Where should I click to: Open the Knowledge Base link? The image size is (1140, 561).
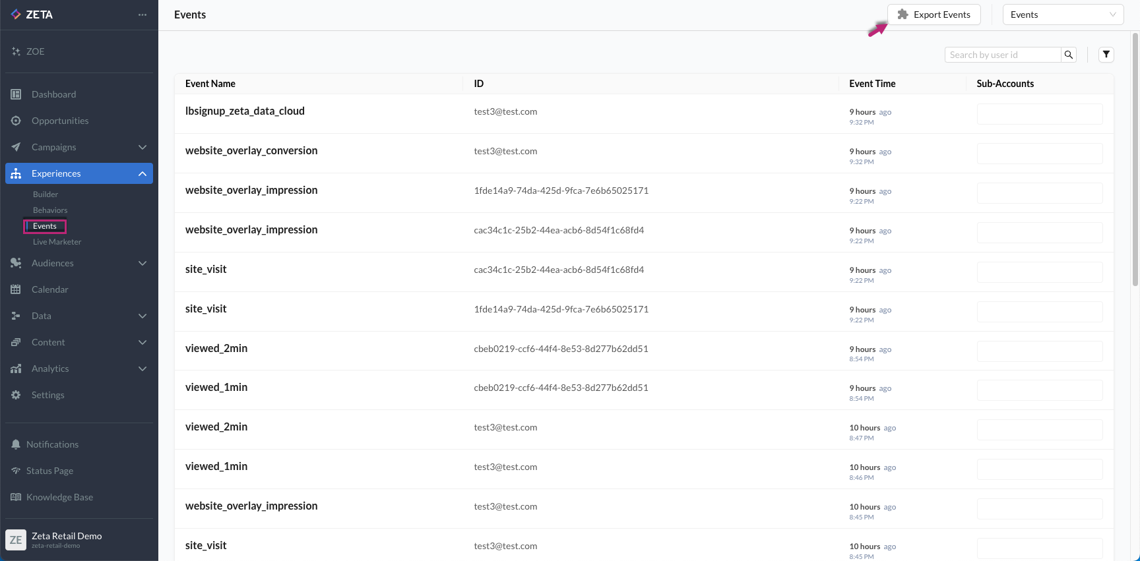coord(59,497)
